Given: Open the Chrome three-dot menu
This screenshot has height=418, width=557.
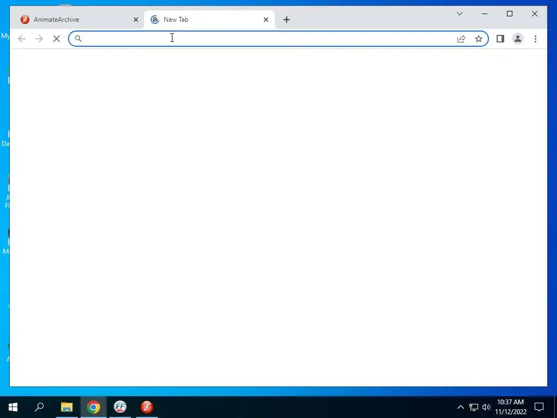Looking at the screenshot, I should coord(535,39).
